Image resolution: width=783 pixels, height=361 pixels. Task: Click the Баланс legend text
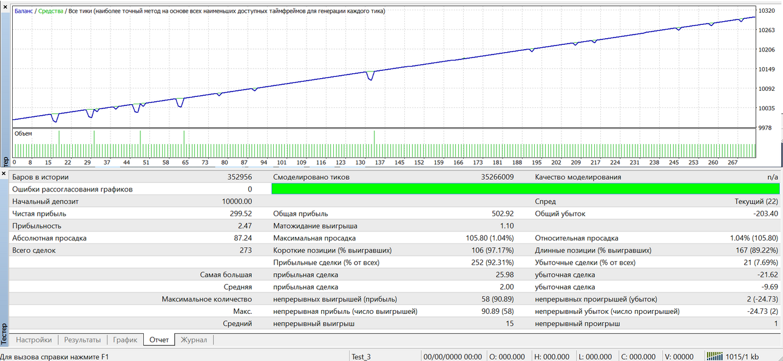tap(24, 11)
